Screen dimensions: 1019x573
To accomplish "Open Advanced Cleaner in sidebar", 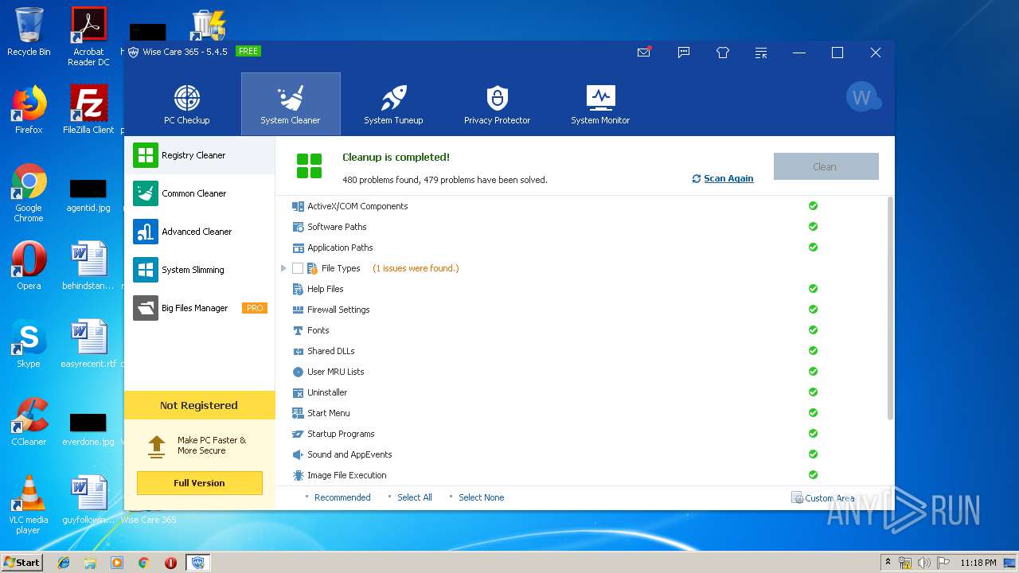I will pos(200,232).
